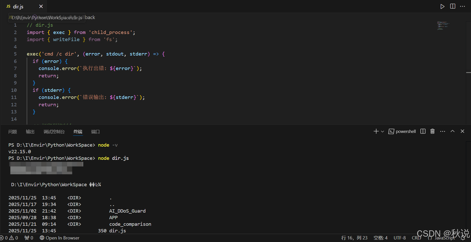Split the terminal pane

(423, 131)
